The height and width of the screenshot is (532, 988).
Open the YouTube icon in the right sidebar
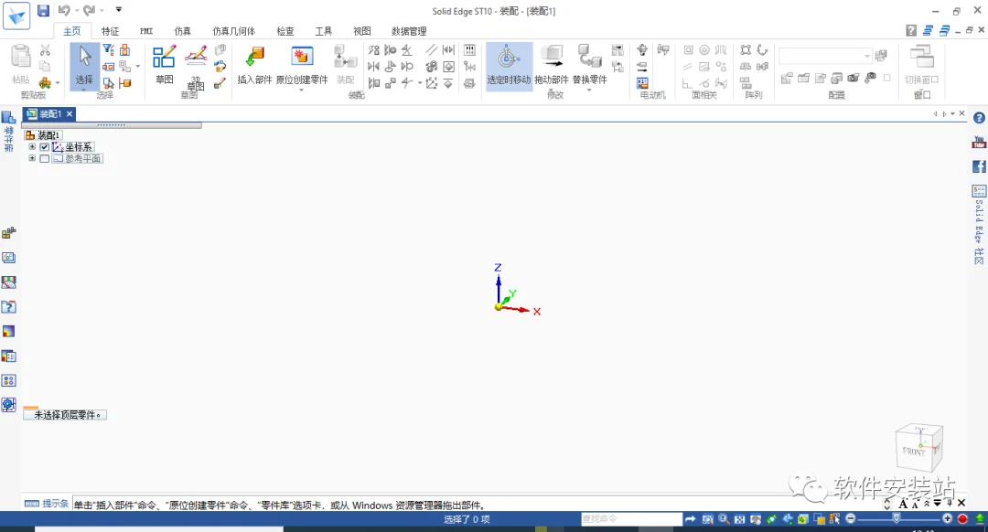[x=979, y=143]
